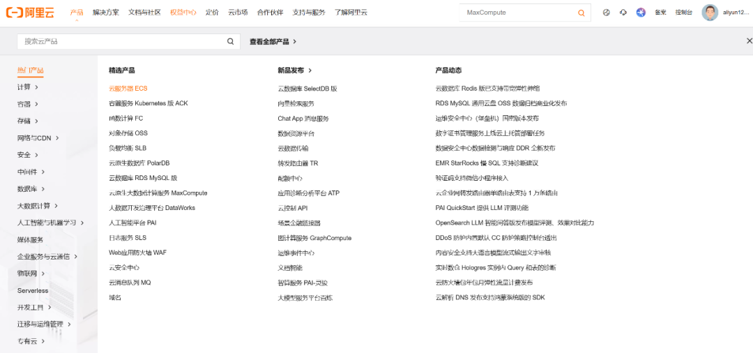Image resolution: width=753 pixels, height=353 pixels.
Task: Open 云数据库 RDS MySQL 版
Action: tap(143, 178)
